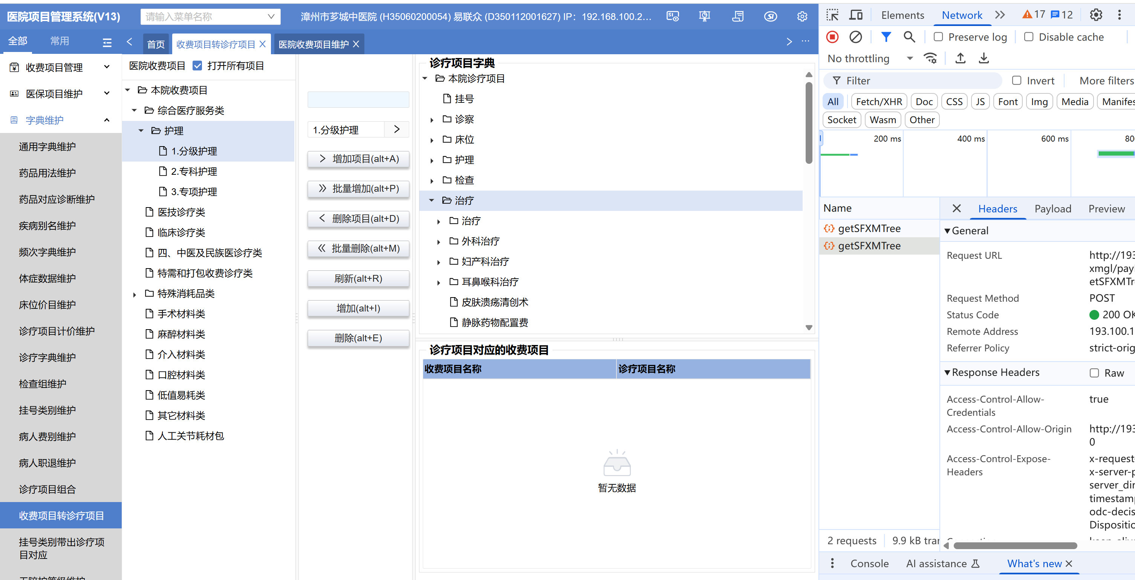Click 批量增加(alt+P) button
Screen dimensions: 1135x580
click(358, 188)
